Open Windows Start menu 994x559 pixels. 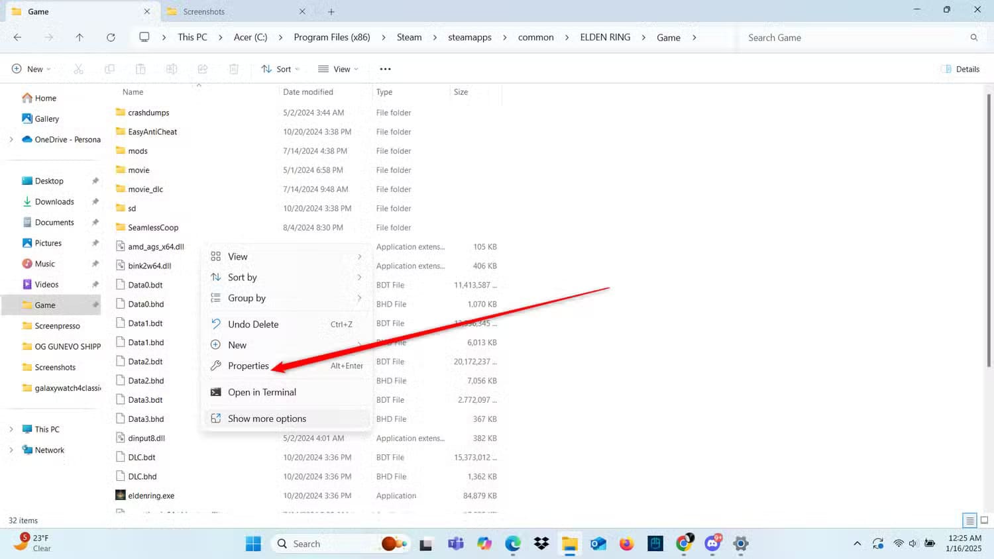click(253, 544)
